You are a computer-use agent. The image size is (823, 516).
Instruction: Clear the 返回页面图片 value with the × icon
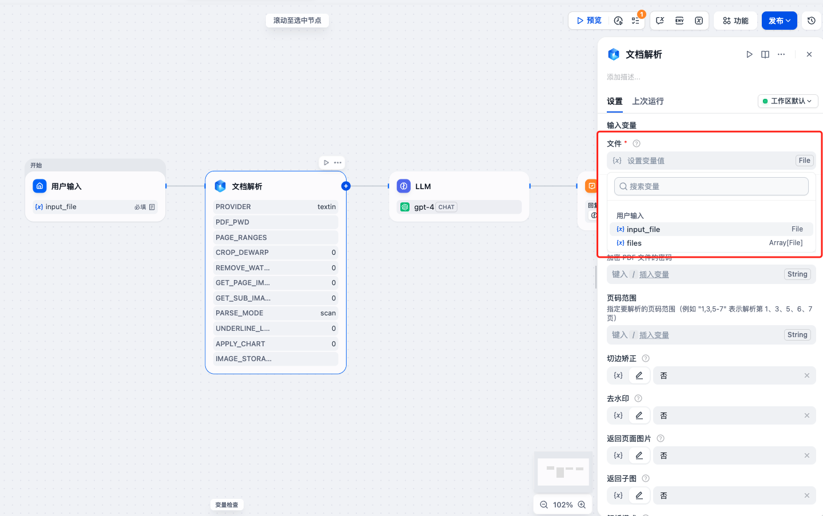[806, 455]
